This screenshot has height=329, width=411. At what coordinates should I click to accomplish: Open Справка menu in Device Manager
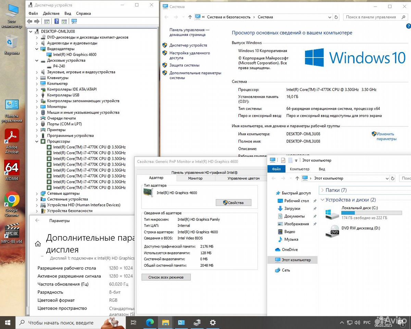coord(84,13)
